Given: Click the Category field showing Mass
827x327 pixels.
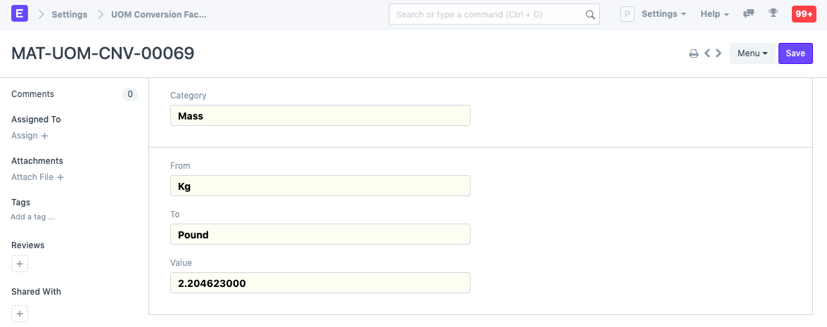Looking at the screenshot, I should [x=320, y=115].
